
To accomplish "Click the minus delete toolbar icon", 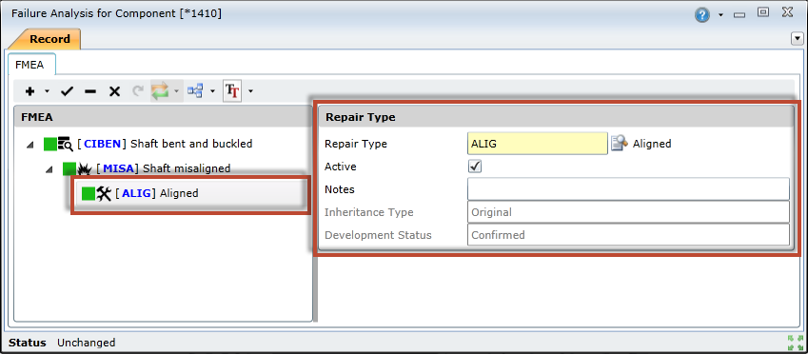I will tap(90, 91).
